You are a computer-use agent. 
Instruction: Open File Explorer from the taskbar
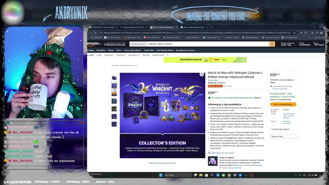coord(201,175)
